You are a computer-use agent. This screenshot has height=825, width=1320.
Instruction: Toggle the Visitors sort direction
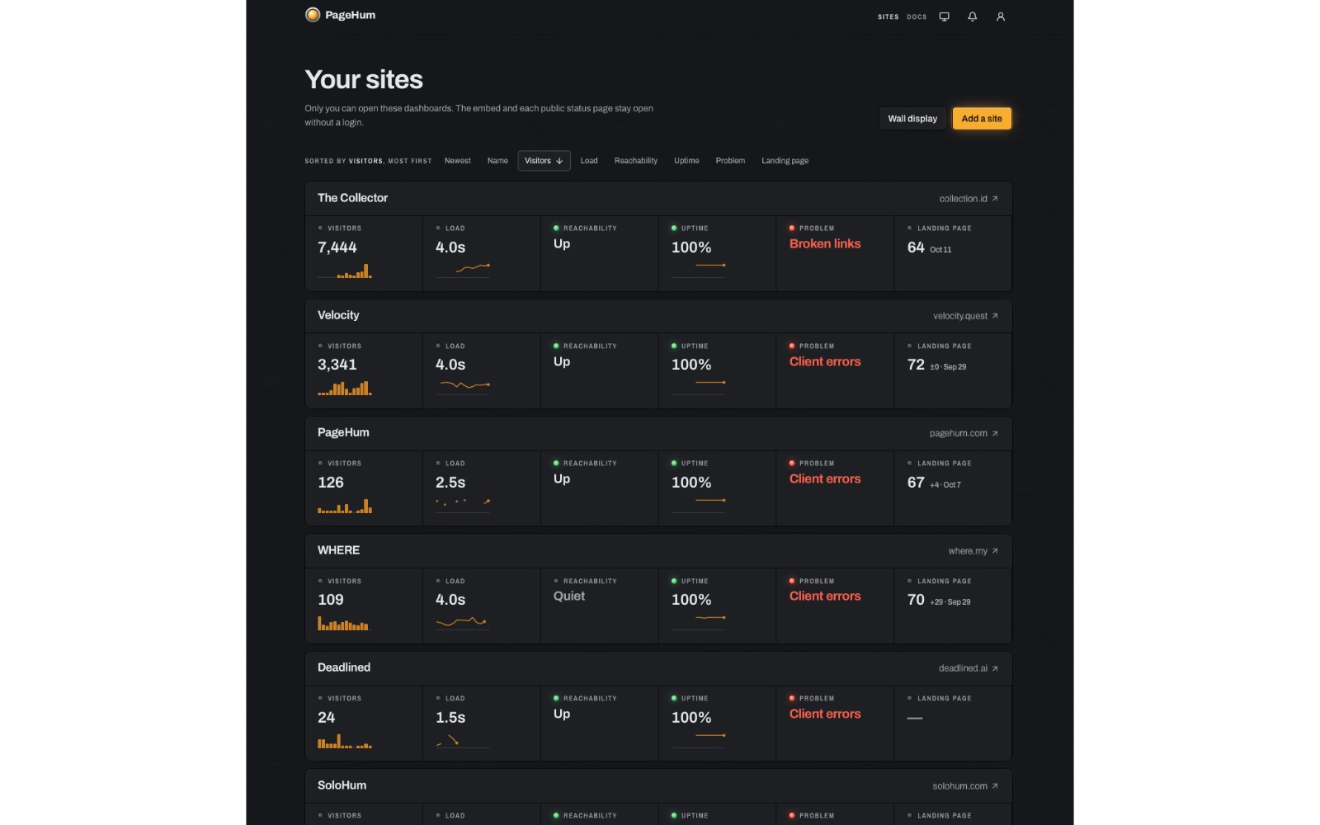click(x=544, y=161)
